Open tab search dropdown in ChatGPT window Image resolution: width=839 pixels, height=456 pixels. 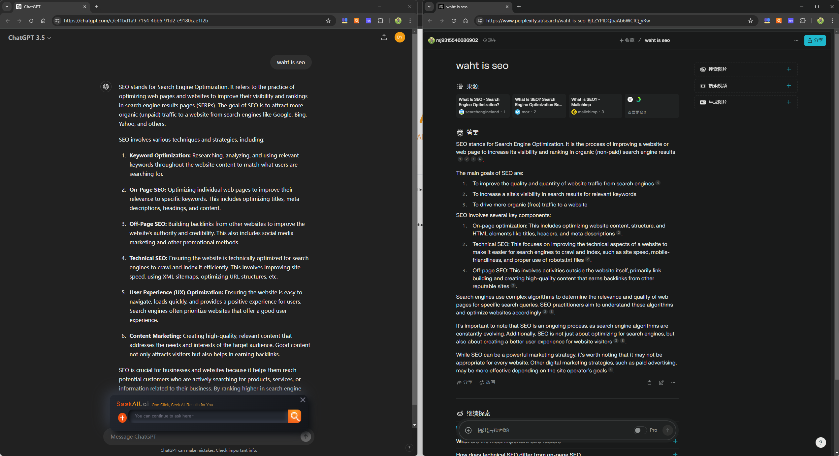point(7,7)
